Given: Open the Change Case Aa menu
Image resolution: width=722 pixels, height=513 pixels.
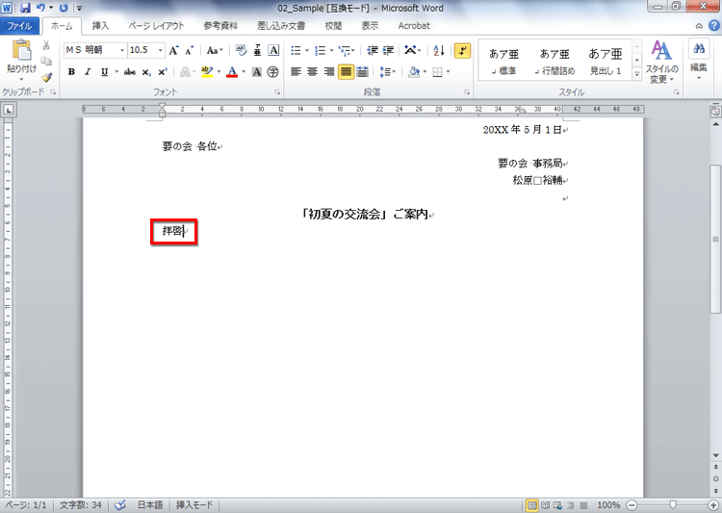Looking at the screenshot, I should (215, 50).
